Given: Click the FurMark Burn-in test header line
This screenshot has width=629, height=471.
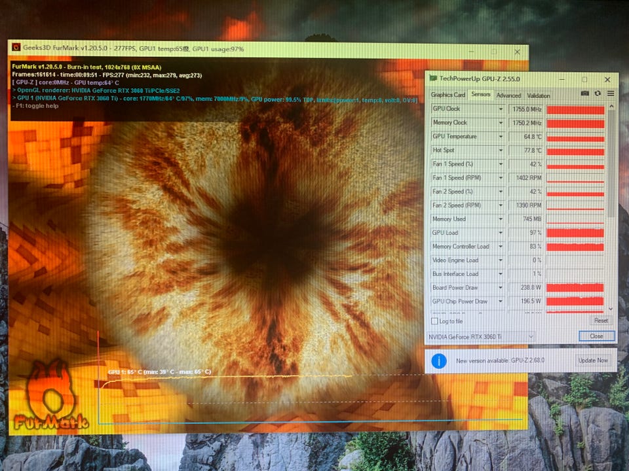Looking at the screenshot, I should pyautogui.click(x=86, y=67).
